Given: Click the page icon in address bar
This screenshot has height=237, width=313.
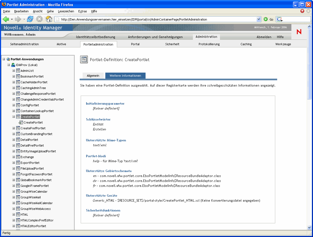Looking at the screenshot, I should [x=58, y=19].
